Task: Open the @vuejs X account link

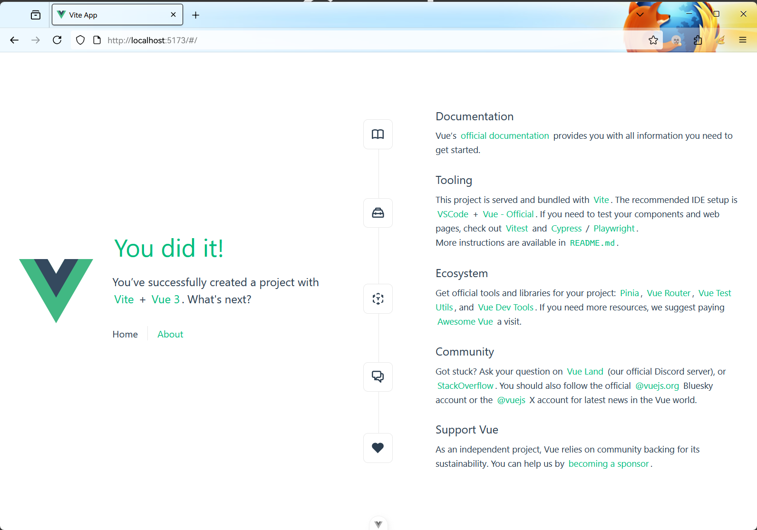Action: [x=511, y=400]
